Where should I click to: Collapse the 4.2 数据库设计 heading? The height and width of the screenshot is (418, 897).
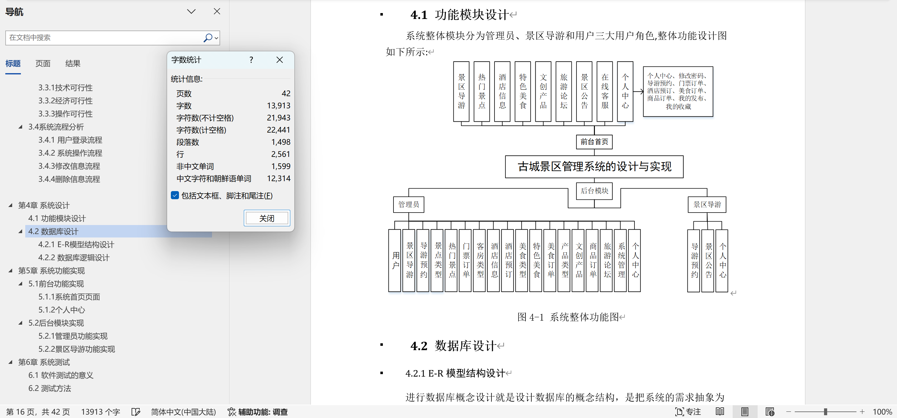click(x=21, y=231)
